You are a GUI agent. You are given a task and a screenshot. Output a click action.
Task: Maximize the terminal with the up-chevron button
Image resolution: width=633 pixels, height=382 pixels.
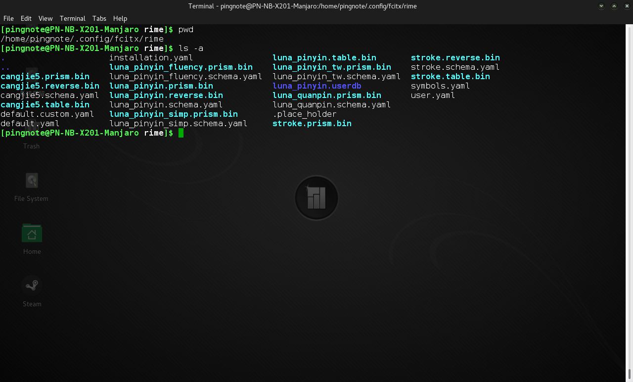614,6
